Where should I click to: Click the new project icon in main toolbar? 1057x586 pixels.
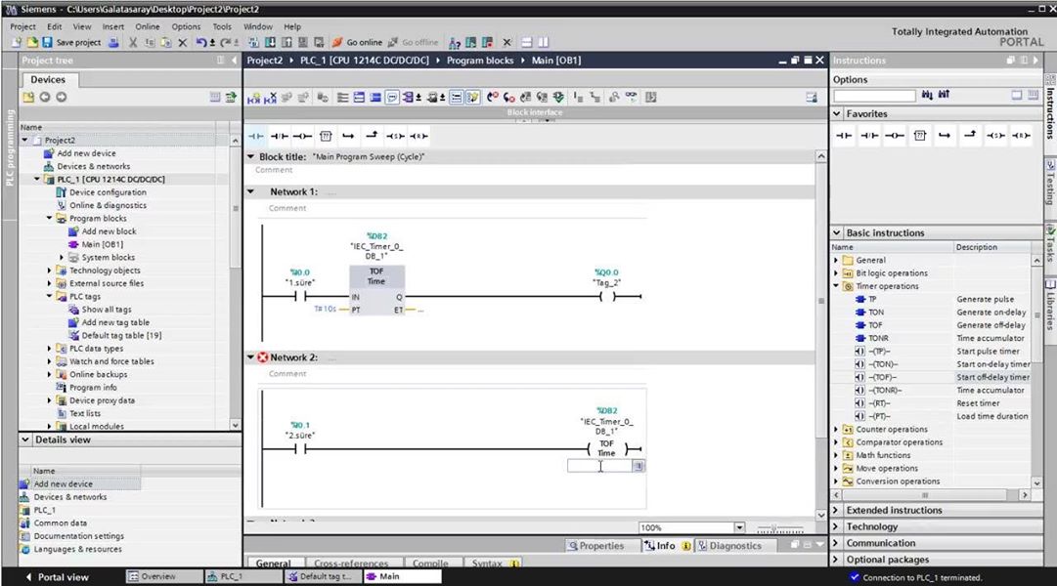tap(17, 42)
